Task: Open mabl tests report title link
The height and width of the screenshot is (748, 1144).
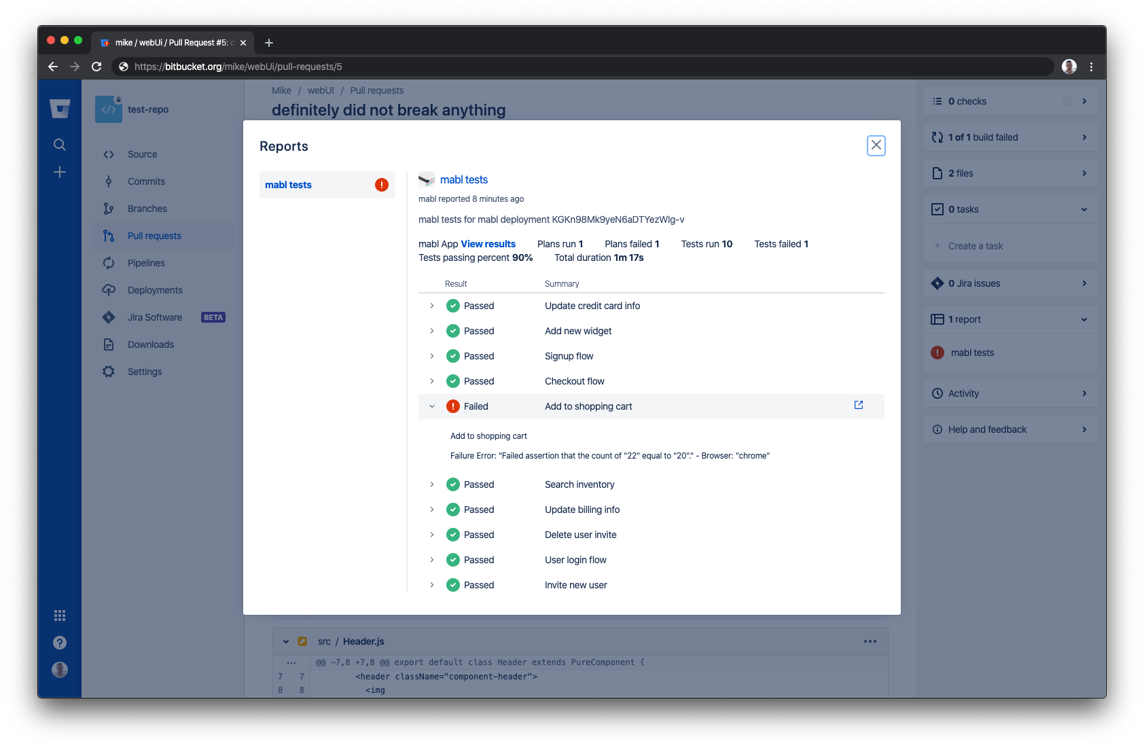Action: point(464,179)
